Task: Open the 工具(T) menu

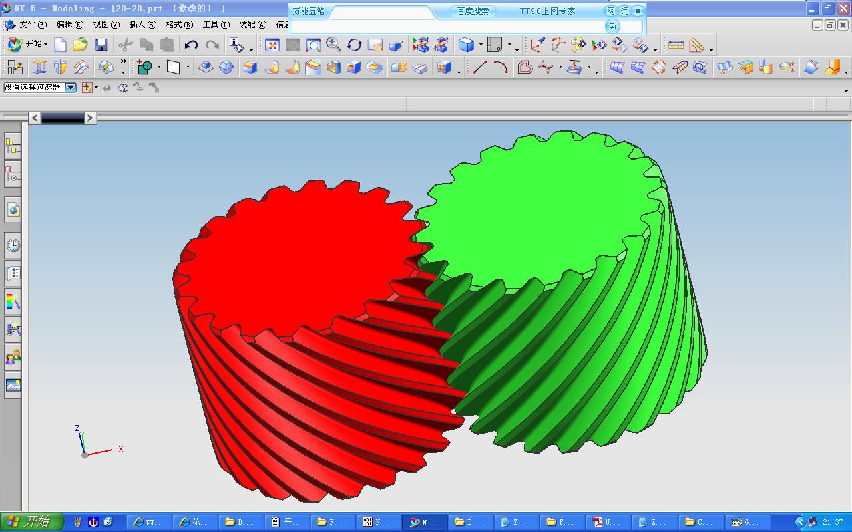Action: (x=216, y=25)
